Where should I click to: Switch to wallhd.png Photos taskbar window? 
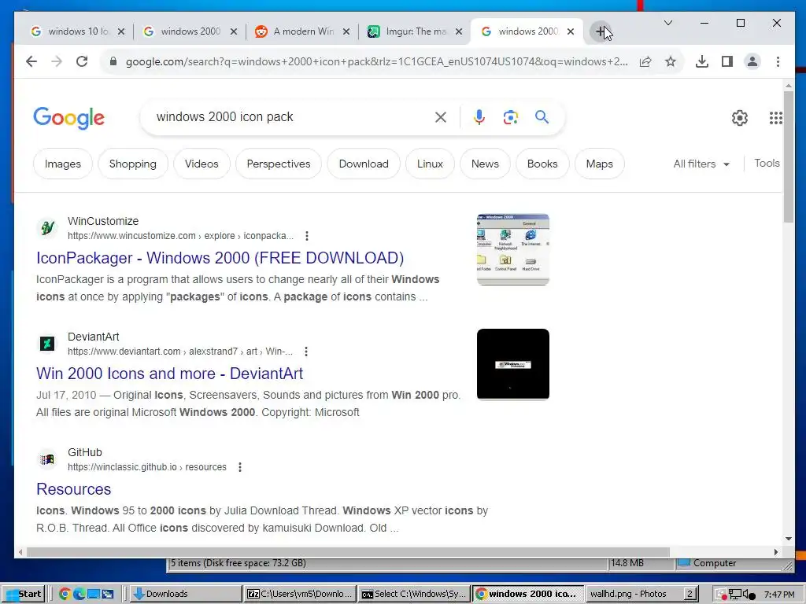[x=642, y=594]
